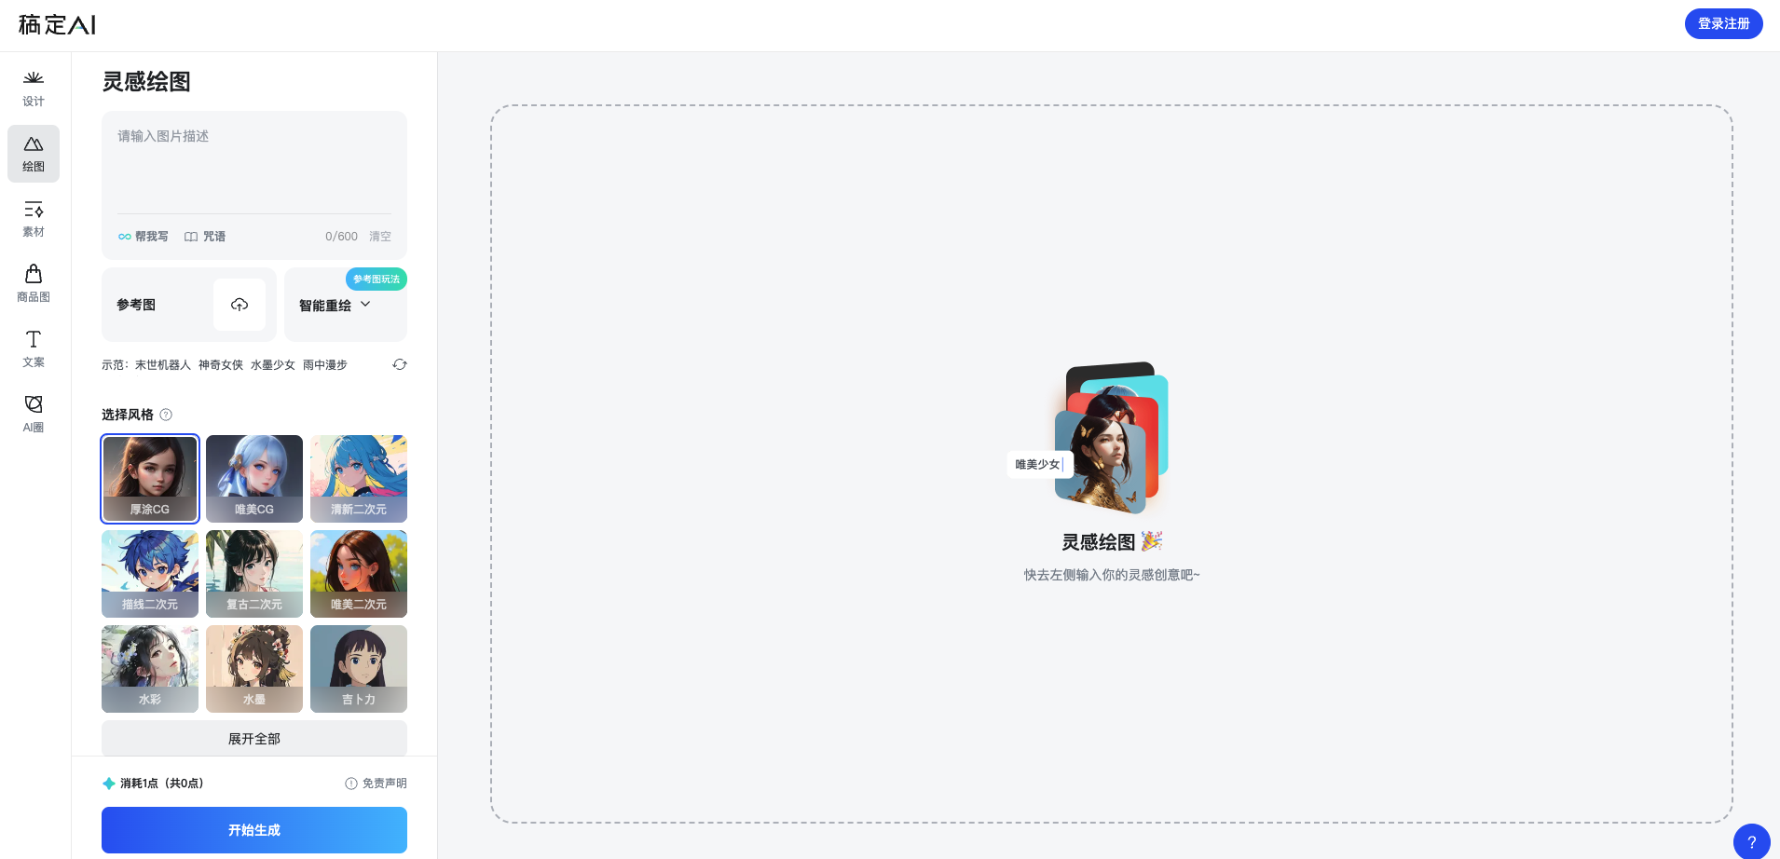The height and width of the screenshot is (859, 1780).
Task: Expand the 智能重绘 dropdown
Action: tap(335, 305)
